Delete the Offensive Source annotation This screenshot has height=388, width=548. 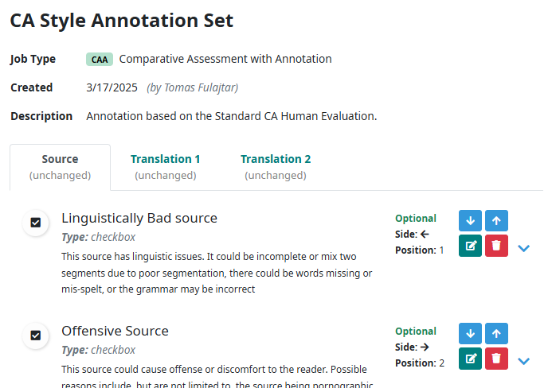pyautogui.click(x=496, y=359)
